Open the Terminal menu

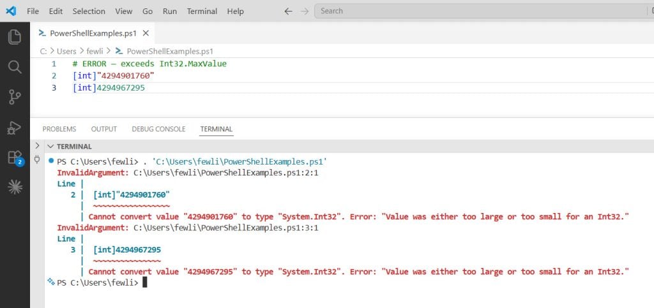click(202, 11)
